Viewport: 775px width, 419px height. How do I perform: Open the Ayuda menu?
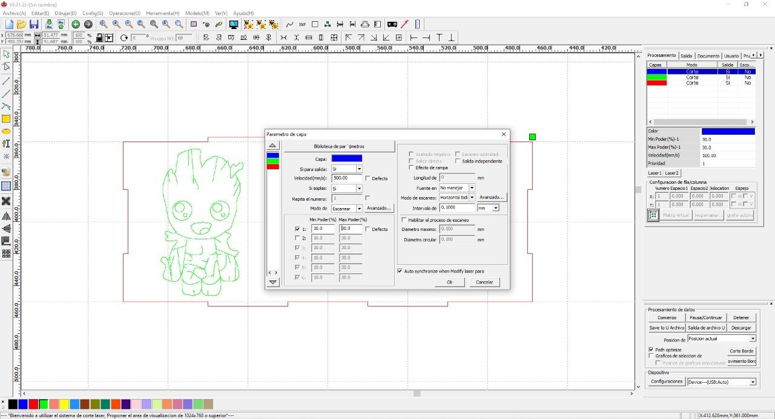(243, 13)
